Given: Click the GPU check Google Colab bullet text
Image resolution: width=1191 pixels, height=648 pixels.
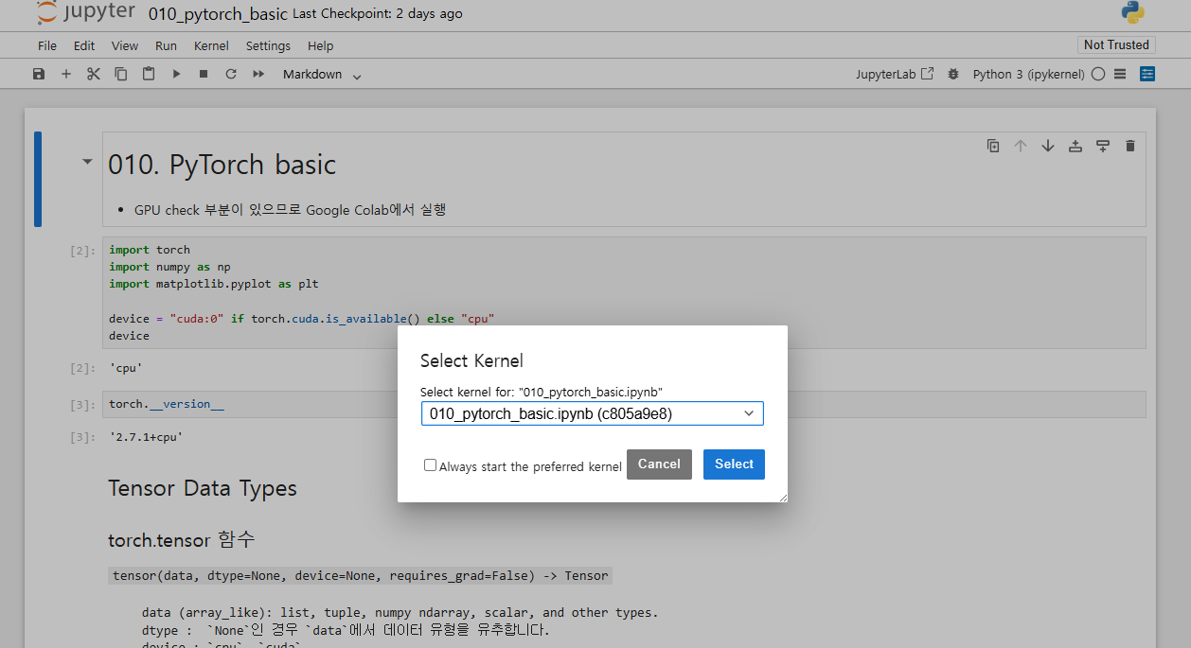Looking at the screenshot, I should 290,210.
